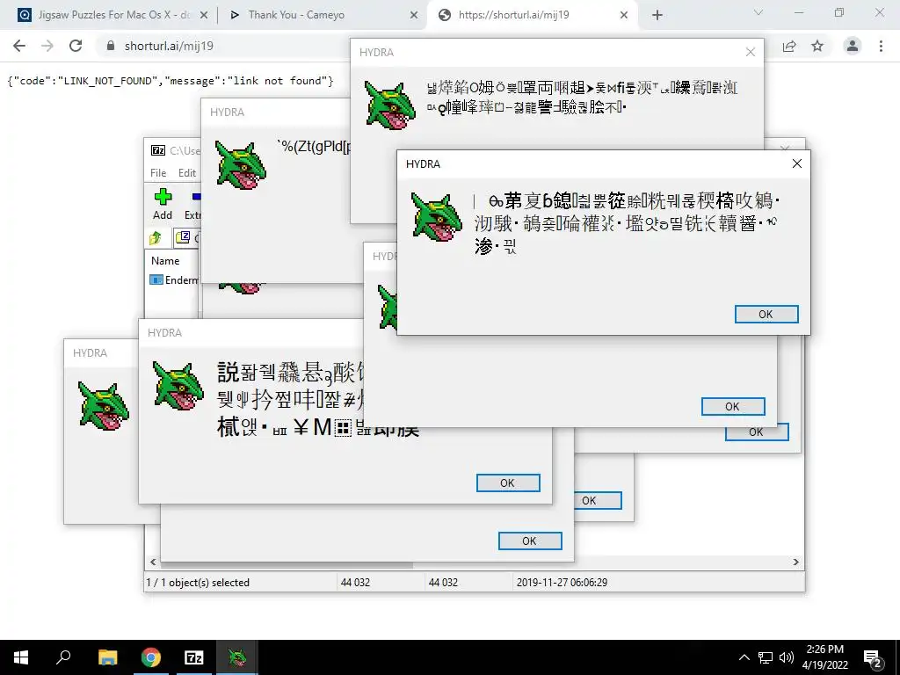Click the 7-Zip horizontal scrollbar right arrow
900x675 pixels.
796,562
